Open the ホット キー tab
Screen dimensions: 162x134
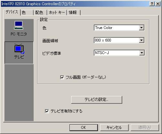tap(57, 13)
